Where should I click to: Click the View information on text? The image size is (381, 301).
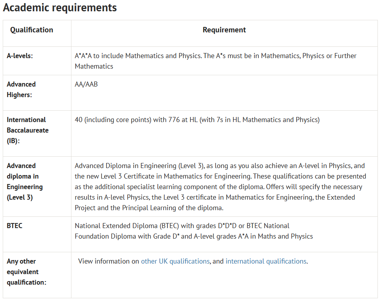click(x=109, y=261)
